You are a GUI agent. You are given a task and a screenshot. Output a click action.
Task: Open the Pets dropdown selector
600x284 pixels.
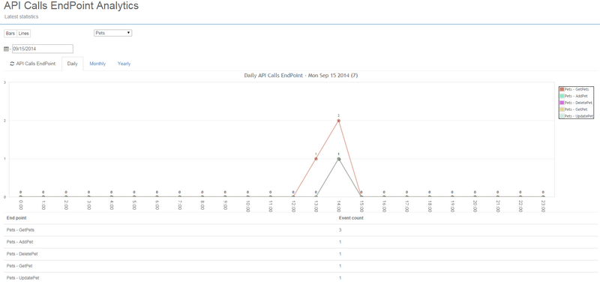coord(113,33)
